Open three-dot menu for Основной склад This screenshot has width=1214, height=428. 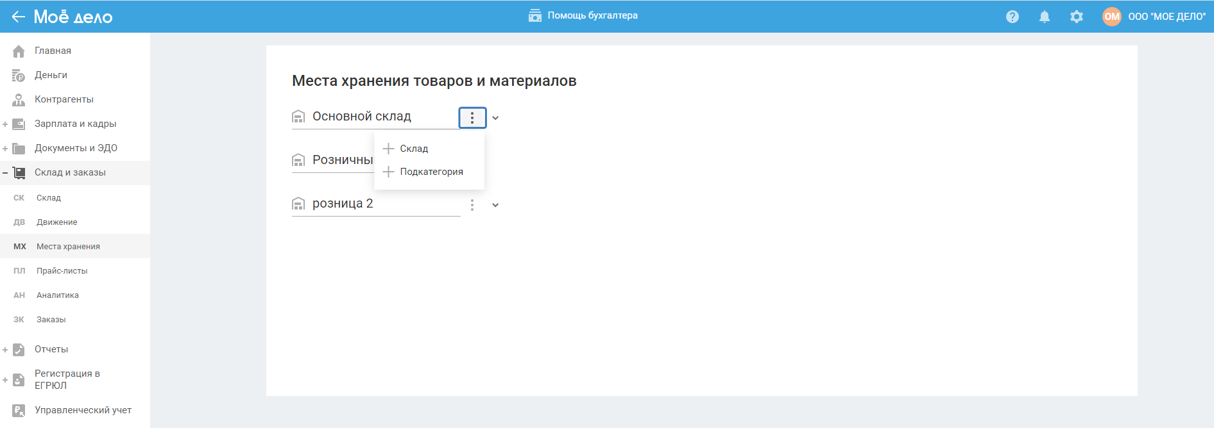click(472, 118)
